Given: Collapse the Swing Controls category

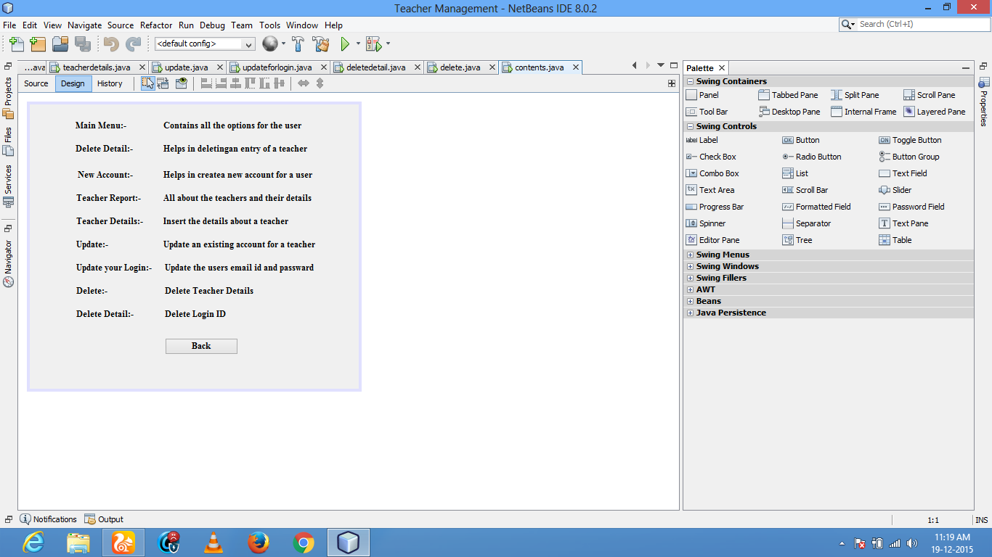Looking at the screenshot, I should [x=690, y=126].
